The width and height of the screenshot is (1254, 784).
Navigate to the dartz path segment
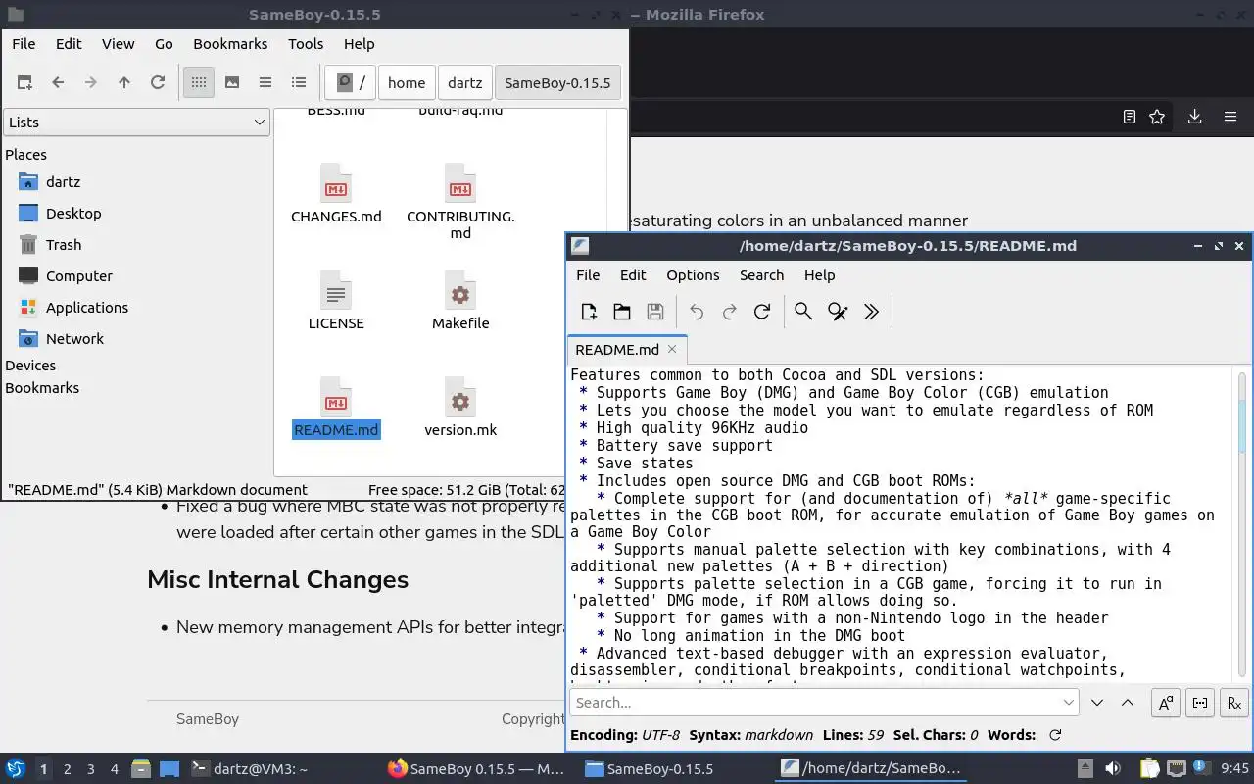(x=465, y=83)
